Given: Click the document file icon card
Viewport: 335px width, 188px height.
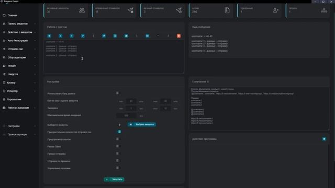Looking at the screenshot, I should (227, 10).
